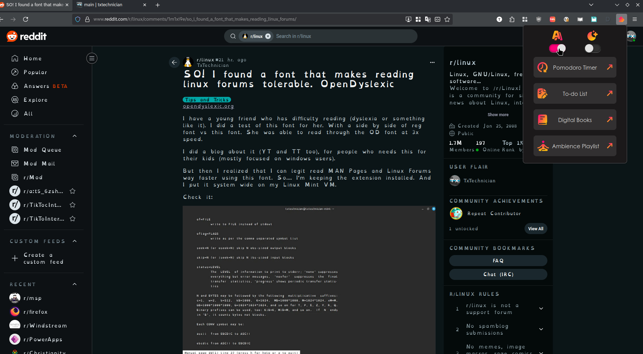Collapse the left navigation sidebar
Viewport: 643px width, 354px height.
tap(92, 58)
